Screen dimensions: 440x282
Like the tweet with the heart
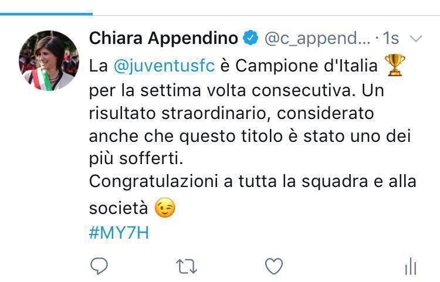[274, 267]
